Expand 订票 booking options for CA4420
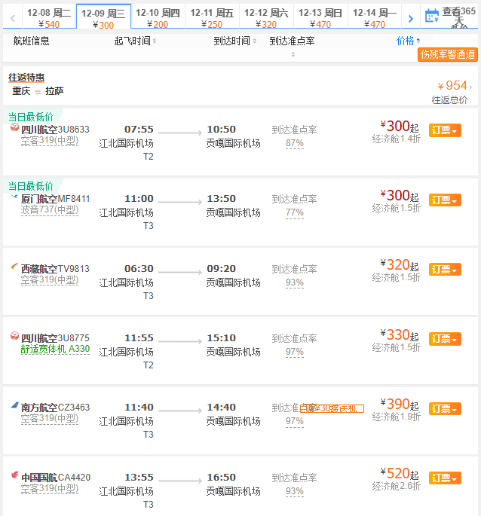 click(445, 478)
